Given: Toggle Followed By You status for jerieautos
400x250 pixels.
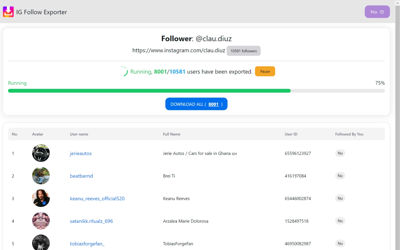Looking at the screenshot, I should click(x=340, y=153).
